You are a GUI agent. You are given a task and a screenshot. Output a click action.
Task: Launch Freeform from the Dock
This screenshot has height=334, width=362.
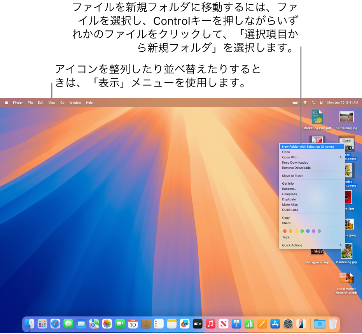click(x=185, y=324)
